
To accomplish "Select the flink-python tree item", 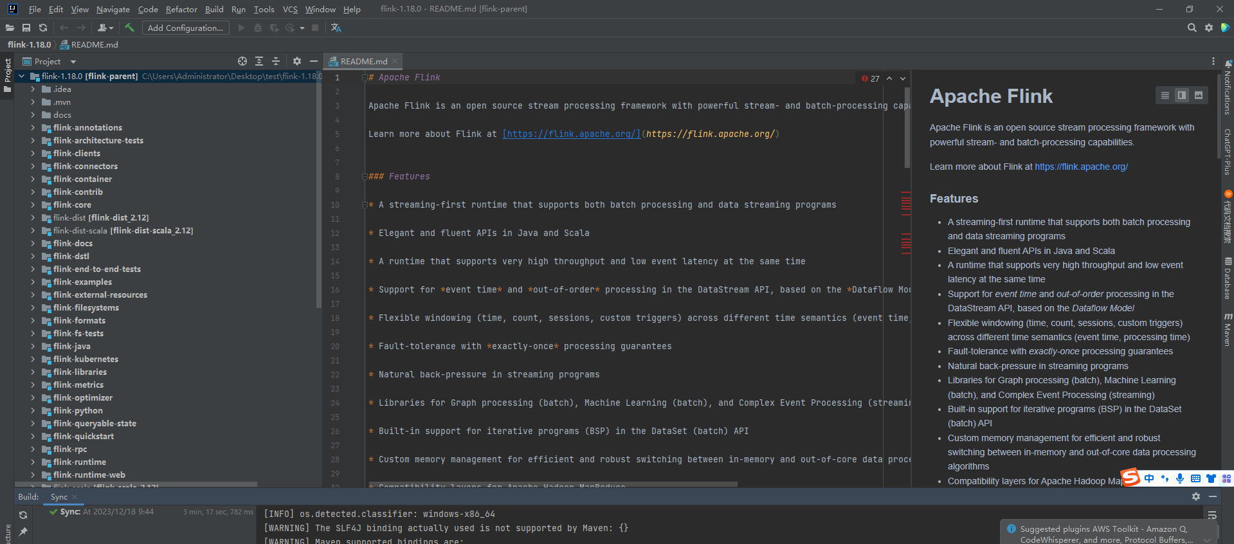I will coord(78,411).
